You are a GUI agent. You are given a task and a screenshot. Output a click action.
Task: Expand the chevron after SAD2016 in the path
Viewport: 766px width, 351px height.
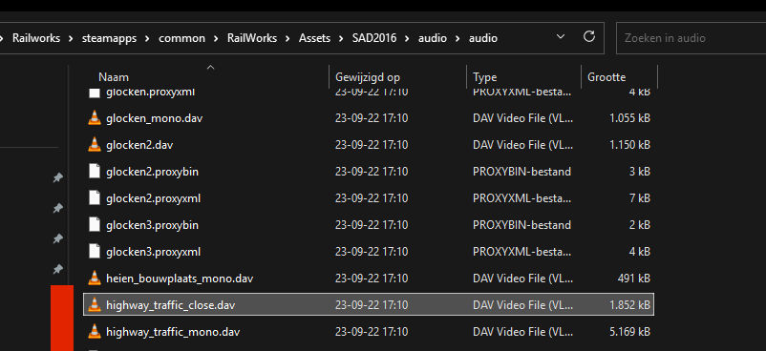407,38
